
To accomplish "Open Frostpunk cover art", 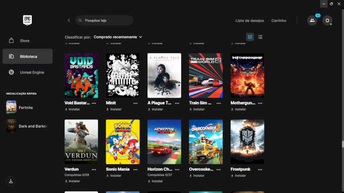I will [247, 142].
